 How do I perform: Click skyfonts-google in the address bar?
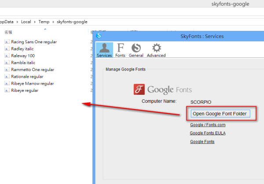[72, 22]
